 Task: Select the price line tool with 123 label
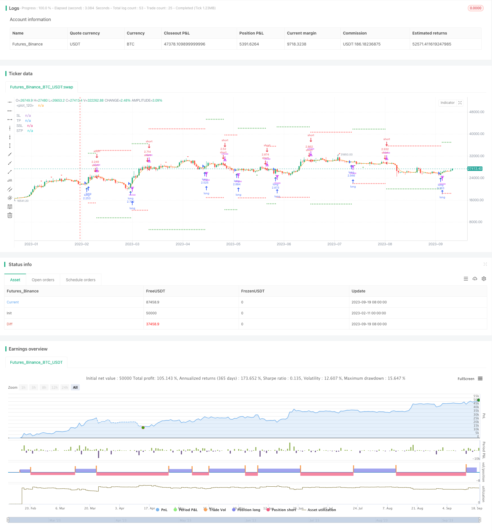point(10,180)
